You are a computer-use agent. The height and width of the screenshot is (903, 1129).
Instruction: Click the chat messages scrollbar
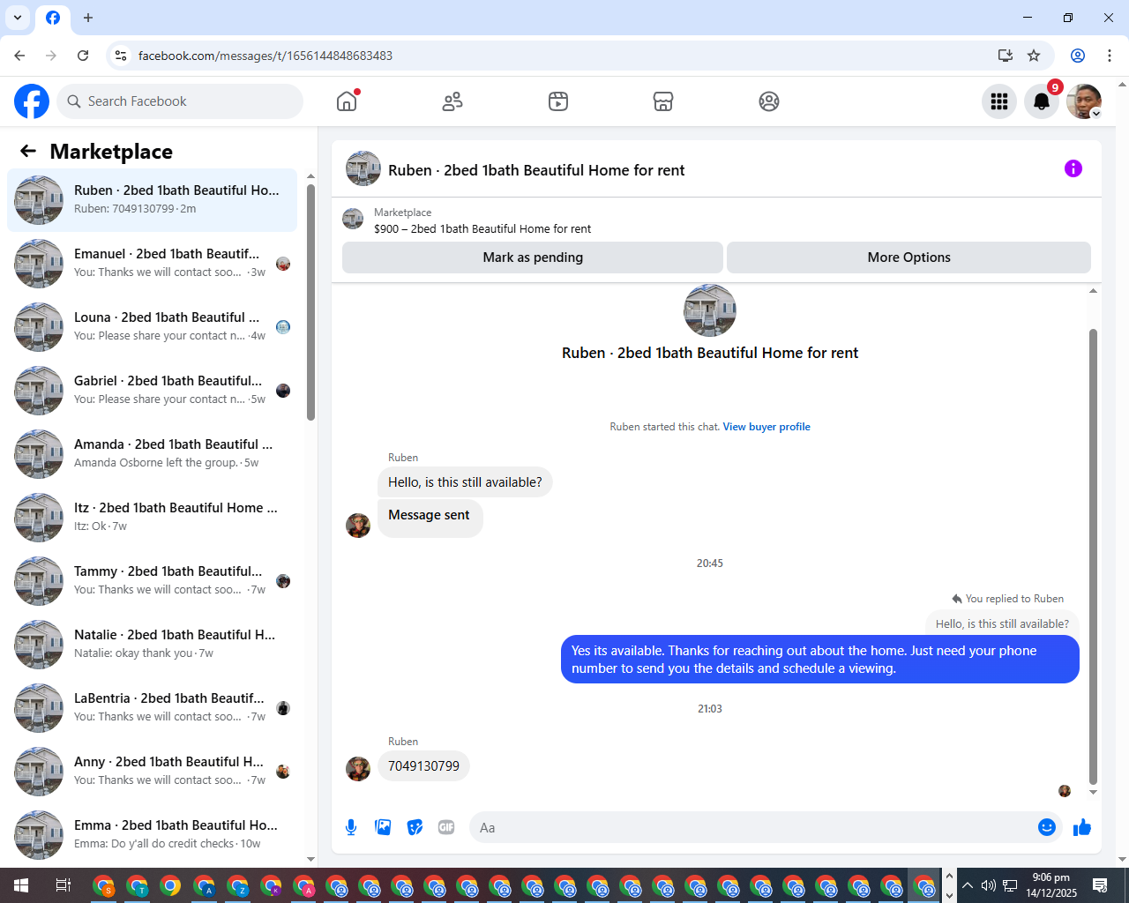pos(1094,556)
